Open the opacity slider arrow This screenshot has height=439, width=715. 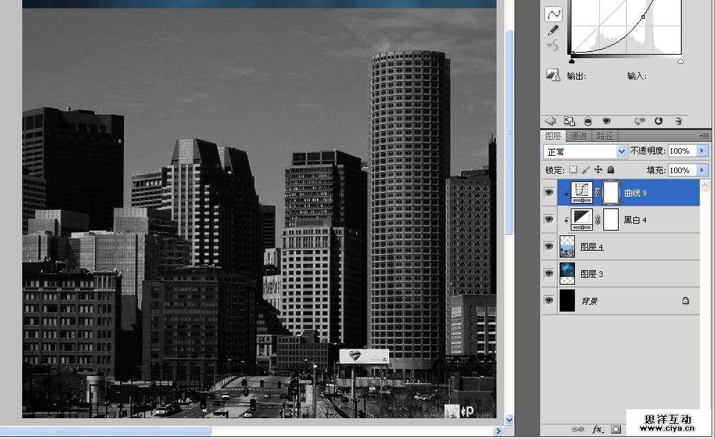click(702, 151)
